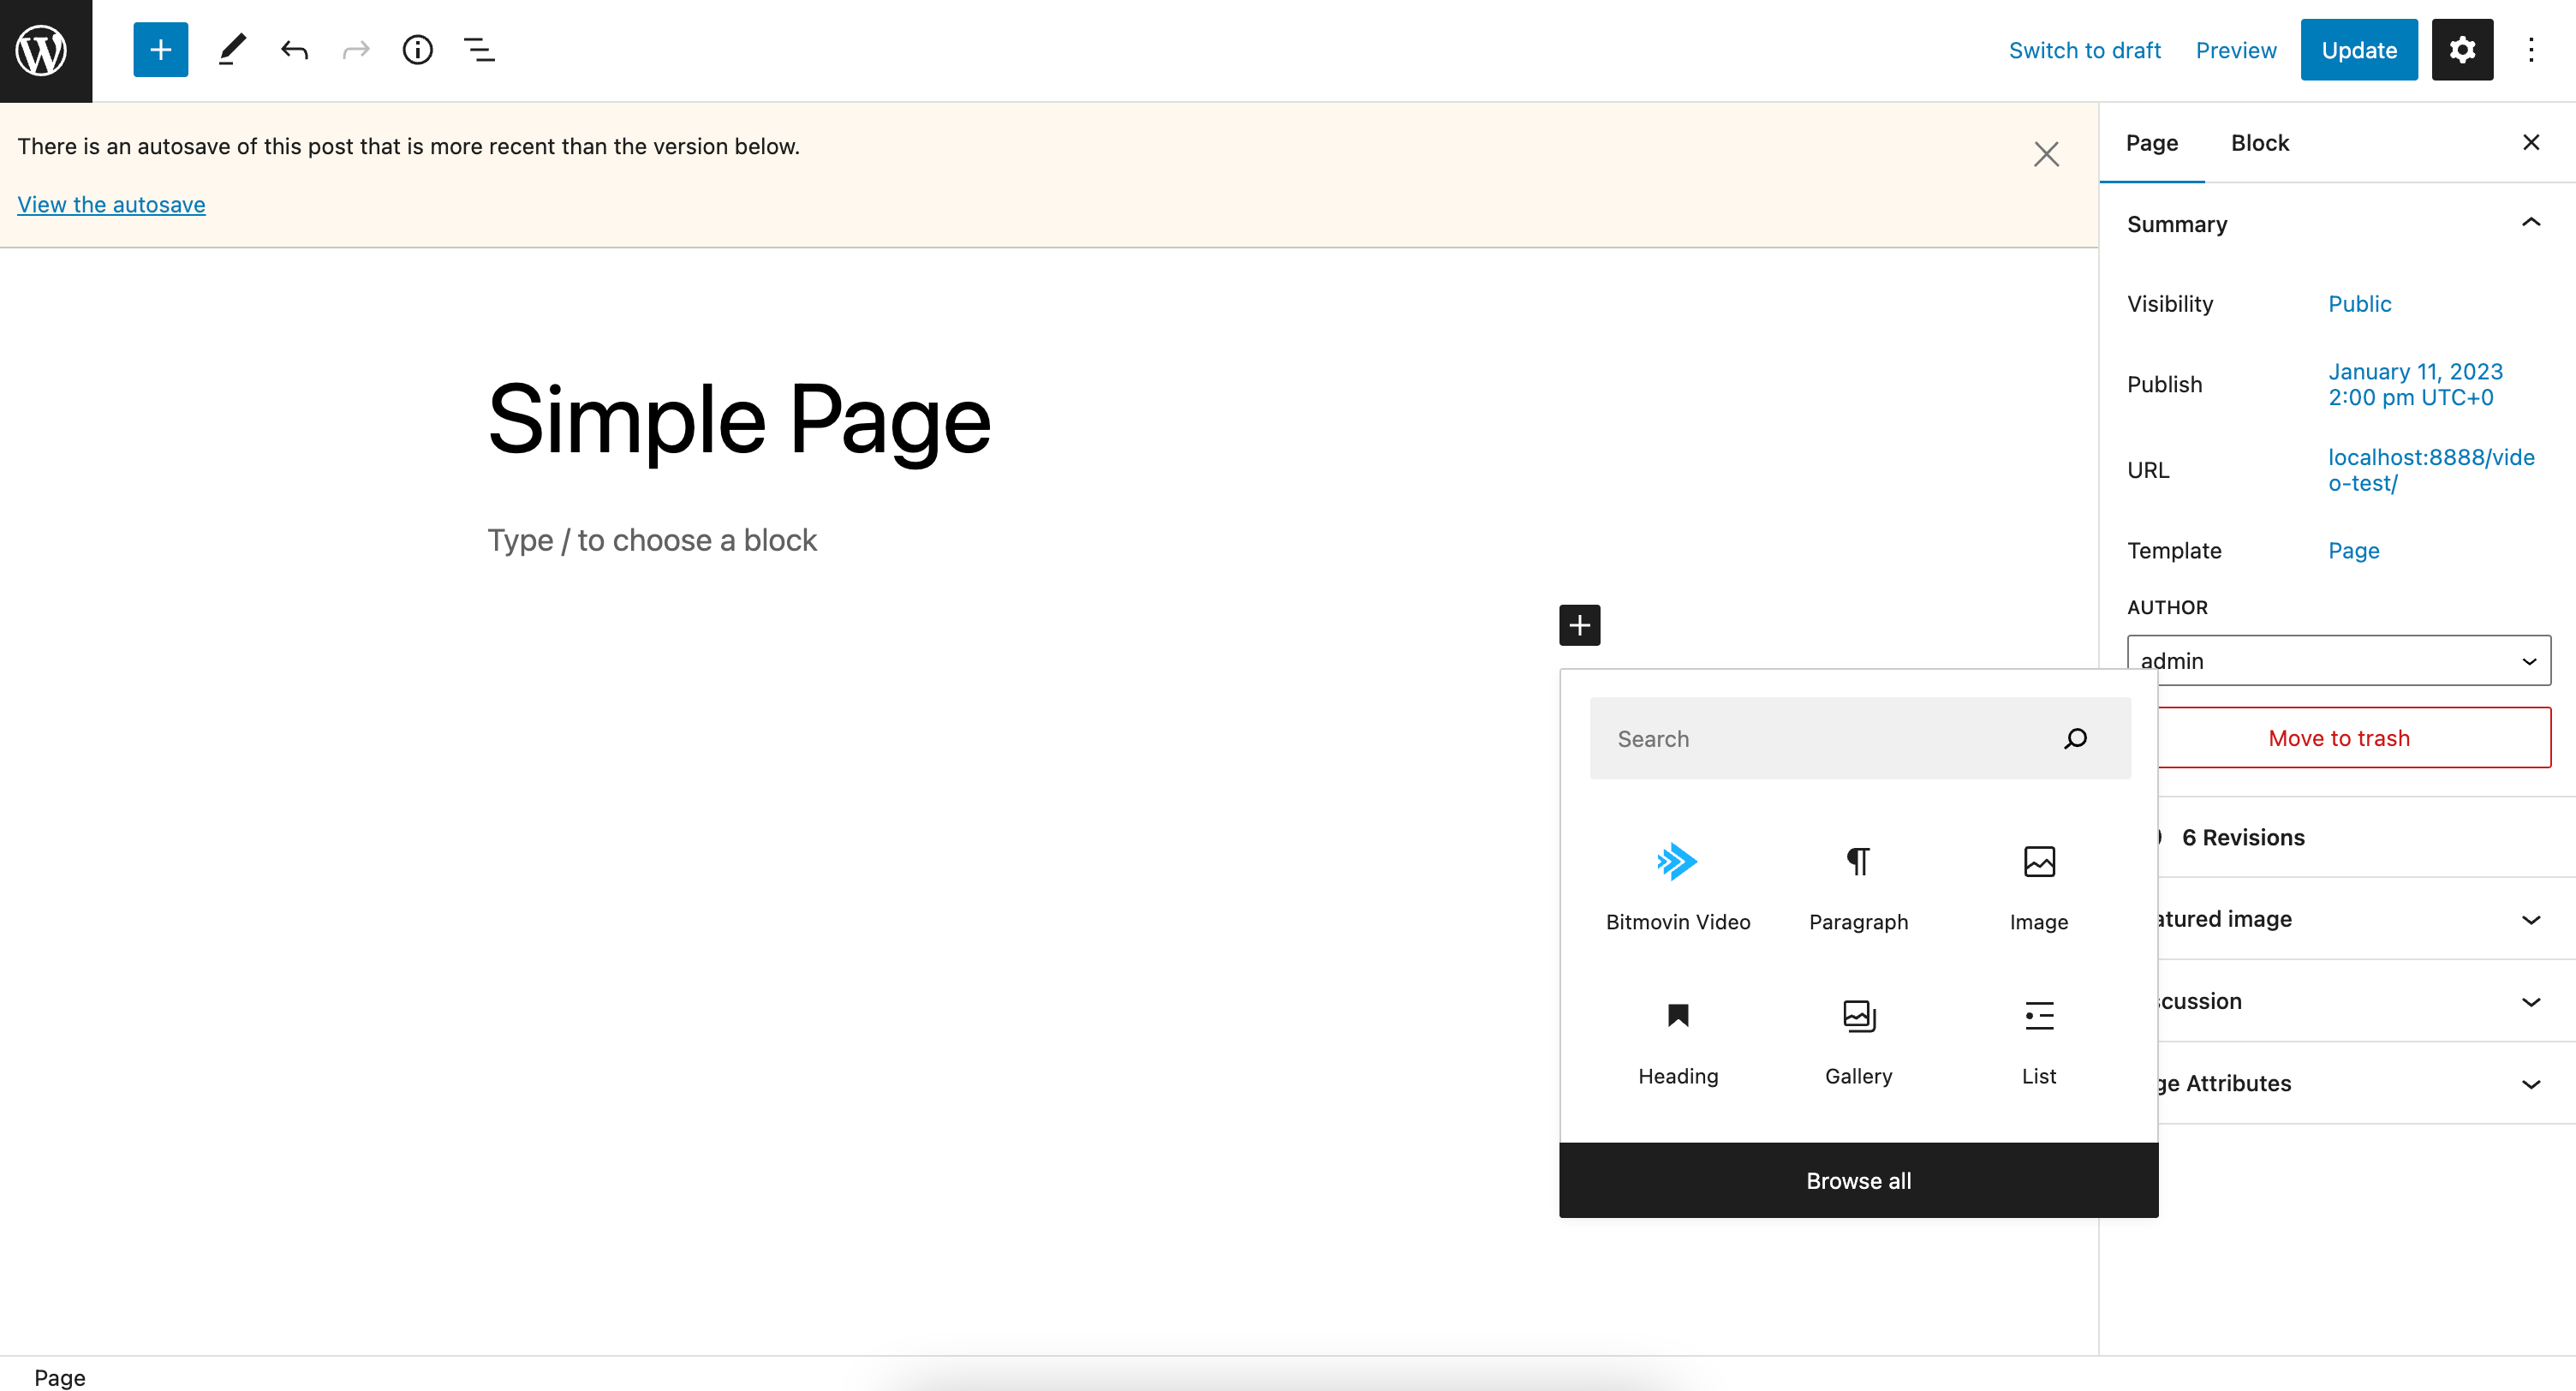Viewport: 2576px width, 1391px height.
Task: Add a Gallery block
Action: coord(1858,1040)
